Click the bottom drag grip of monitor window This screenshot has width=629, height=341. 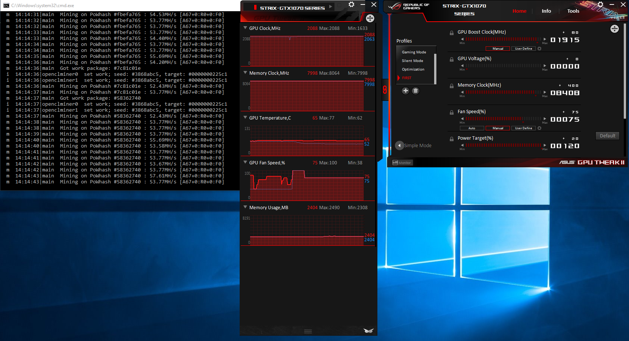[x=308, y=331]
